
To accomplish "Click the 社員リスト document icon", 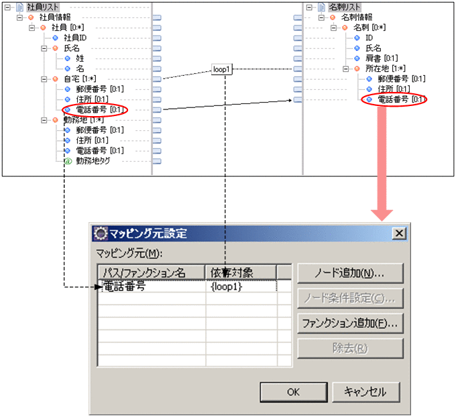I will coord(19,7).
